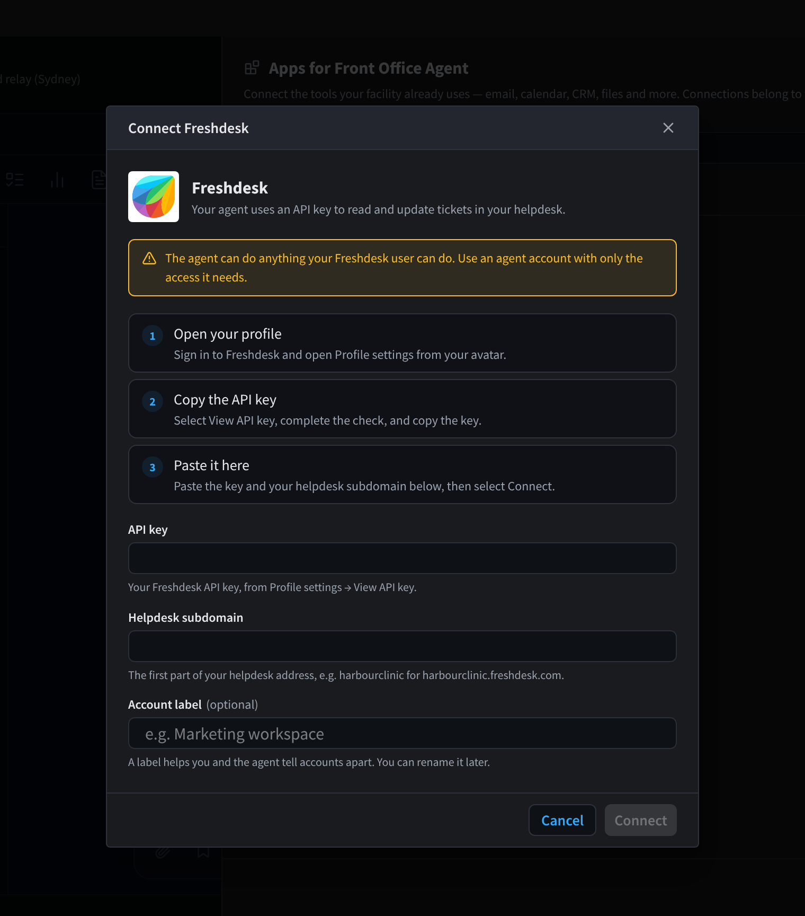Click the "Helpdesk subdomain" label
This screenshot has width=805, height=916.
click(185, 618)
